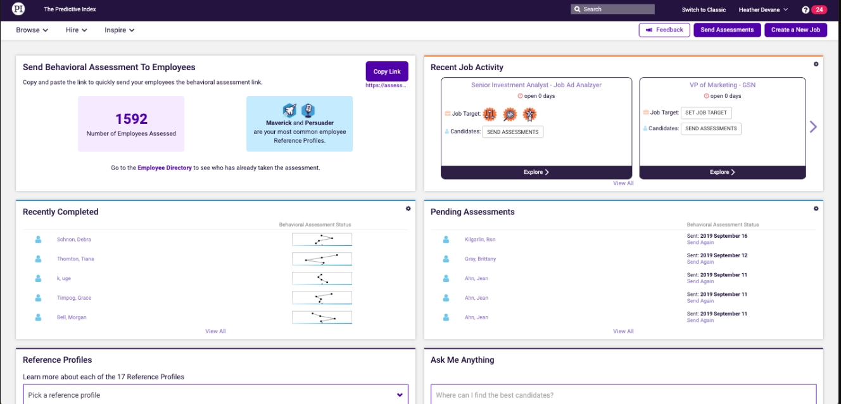
Task: Open behavioral pattern chart for Thornton, Tiana
Action: coord(322,259)
